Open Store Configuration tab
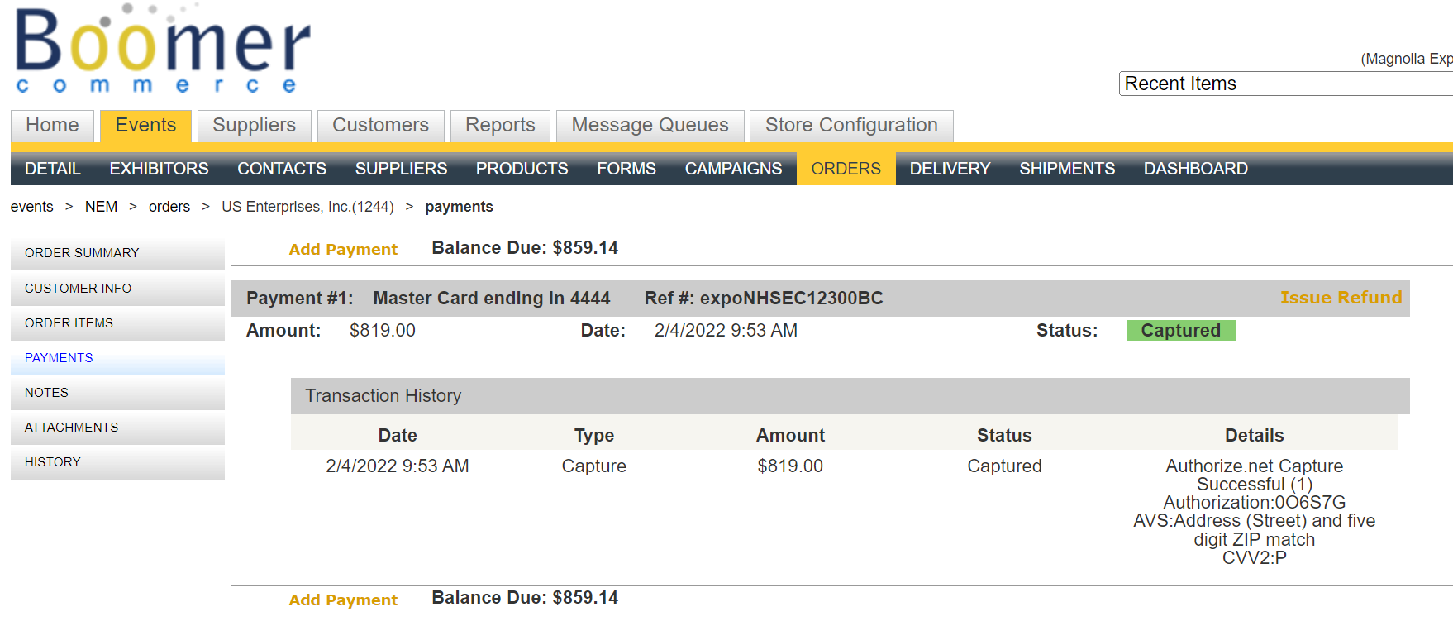Viewport: 1453px width, 621px height. click(x=850, y=126)
